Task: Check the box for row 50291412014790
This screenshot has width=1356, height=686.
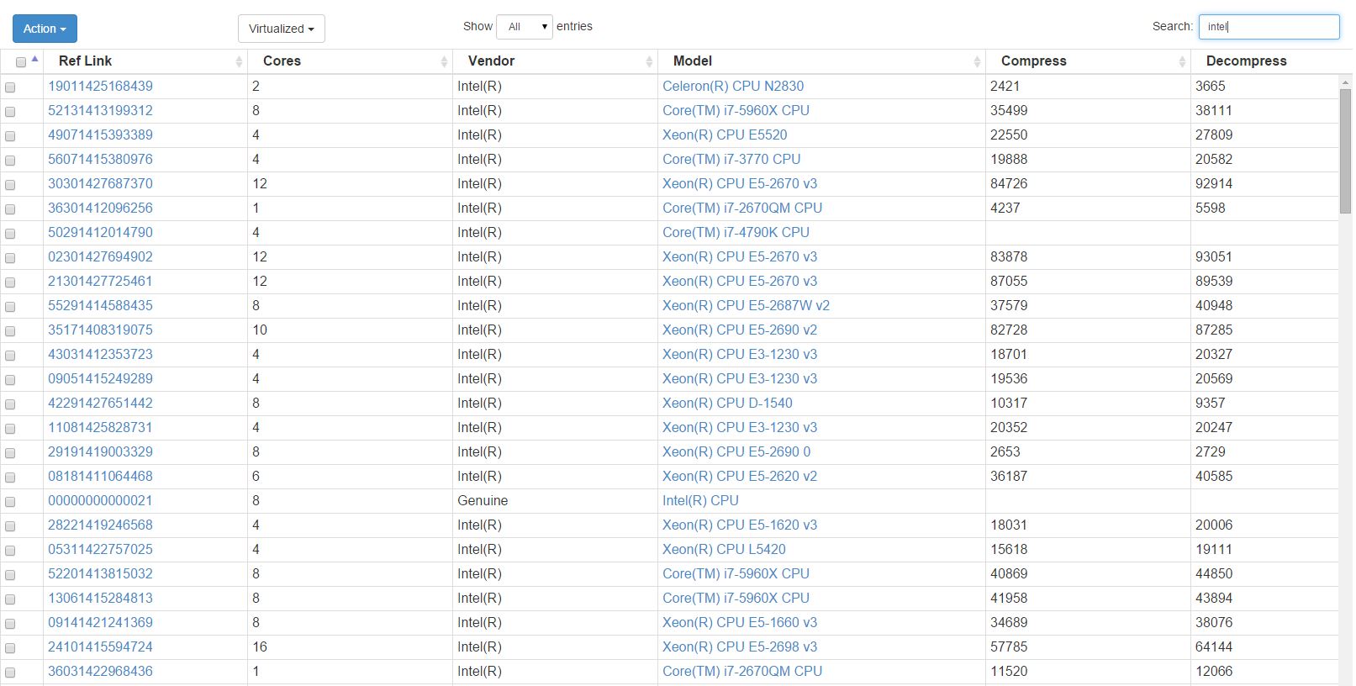Action: click(10, 233)
